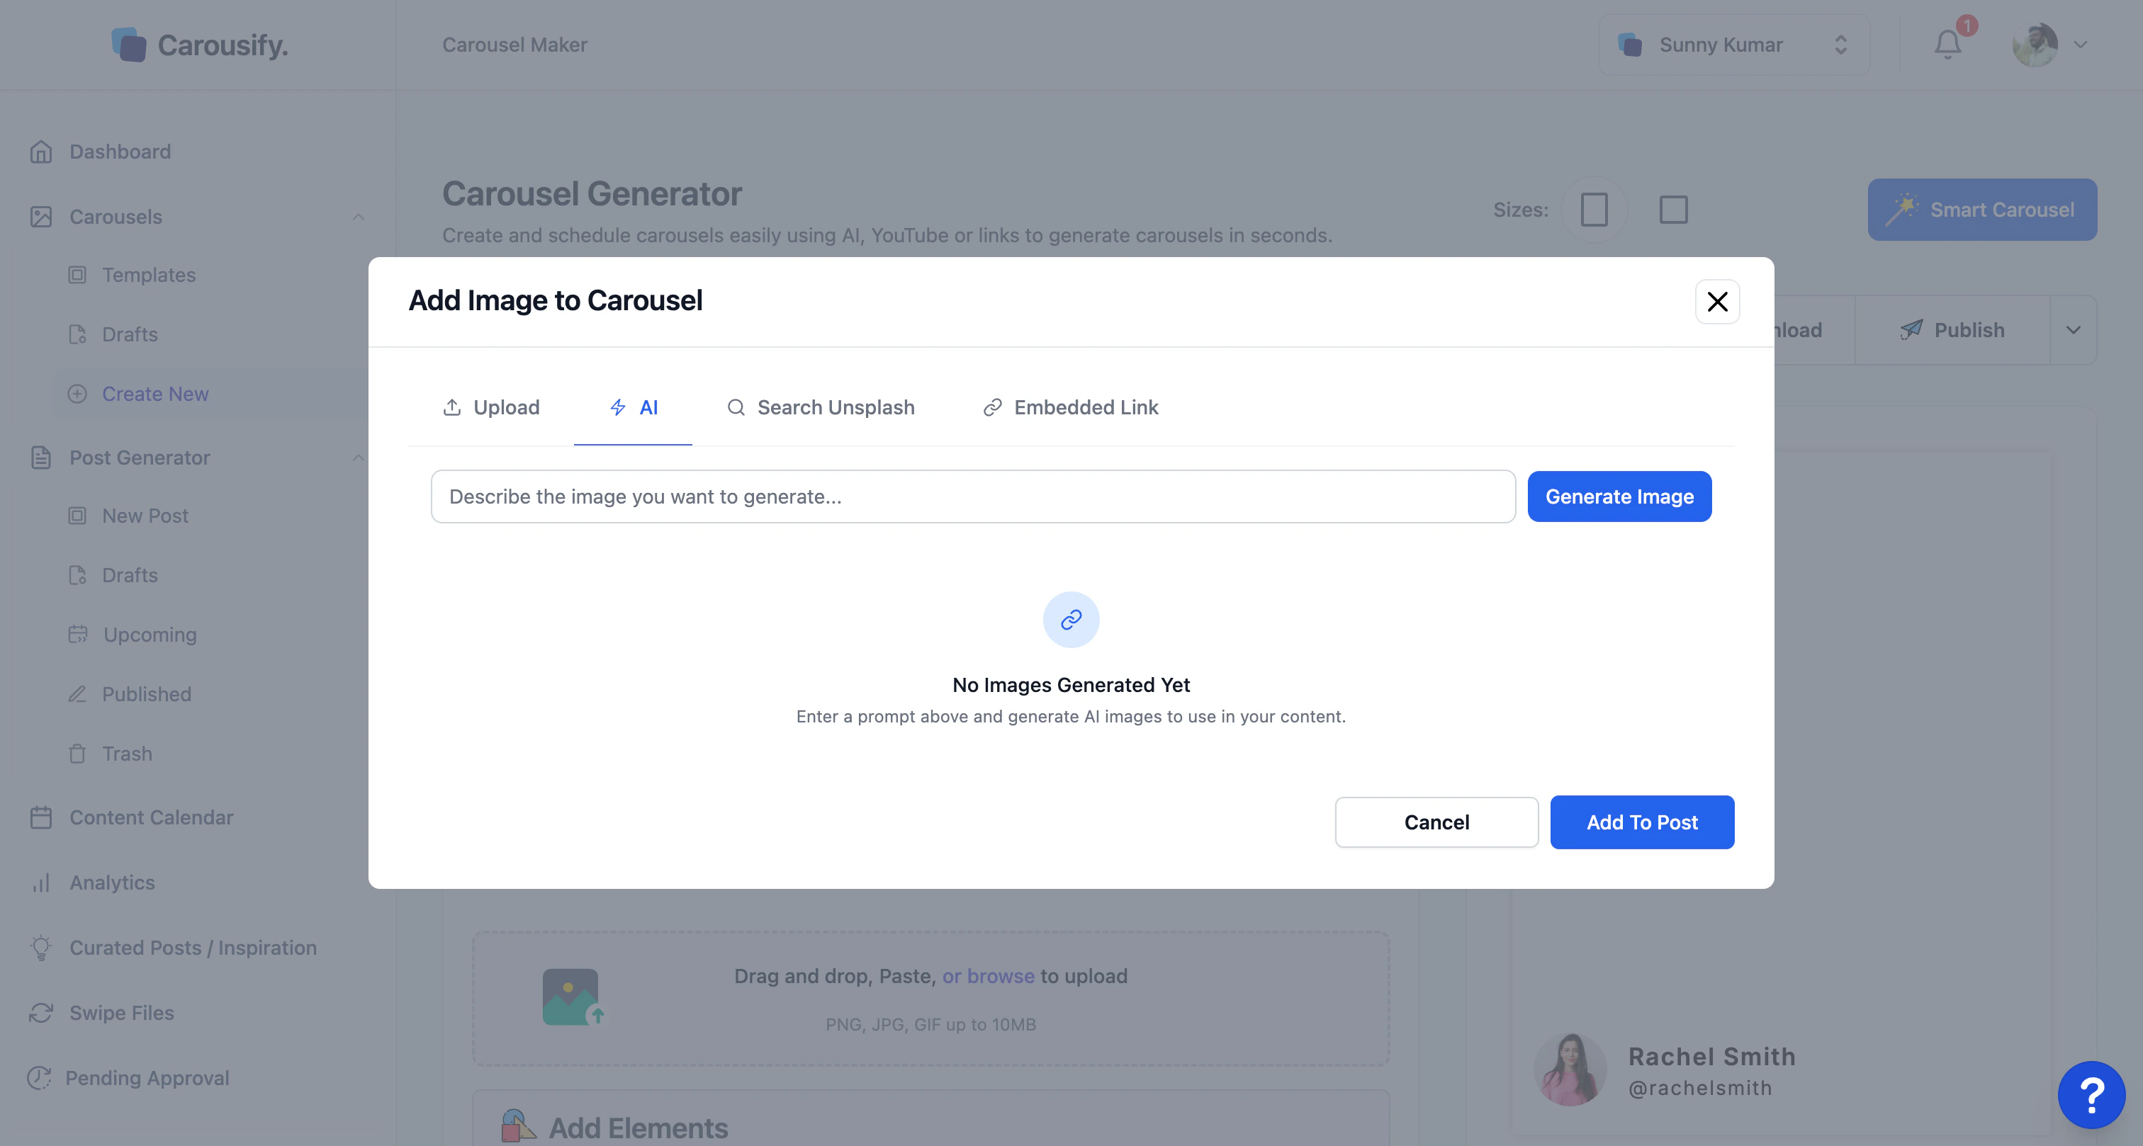This screenshot has width=2143, height=1146.
Task: Open Content Calendar
Action: coord(152,817)
